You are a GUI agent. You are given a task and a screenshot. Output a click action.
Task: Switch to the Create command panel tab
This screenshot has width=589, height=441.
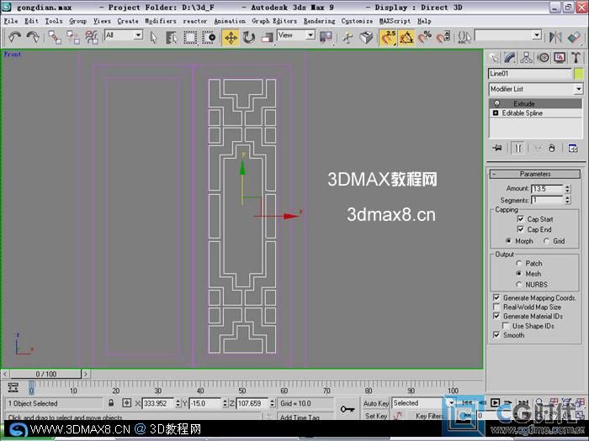tap(494, 57)
